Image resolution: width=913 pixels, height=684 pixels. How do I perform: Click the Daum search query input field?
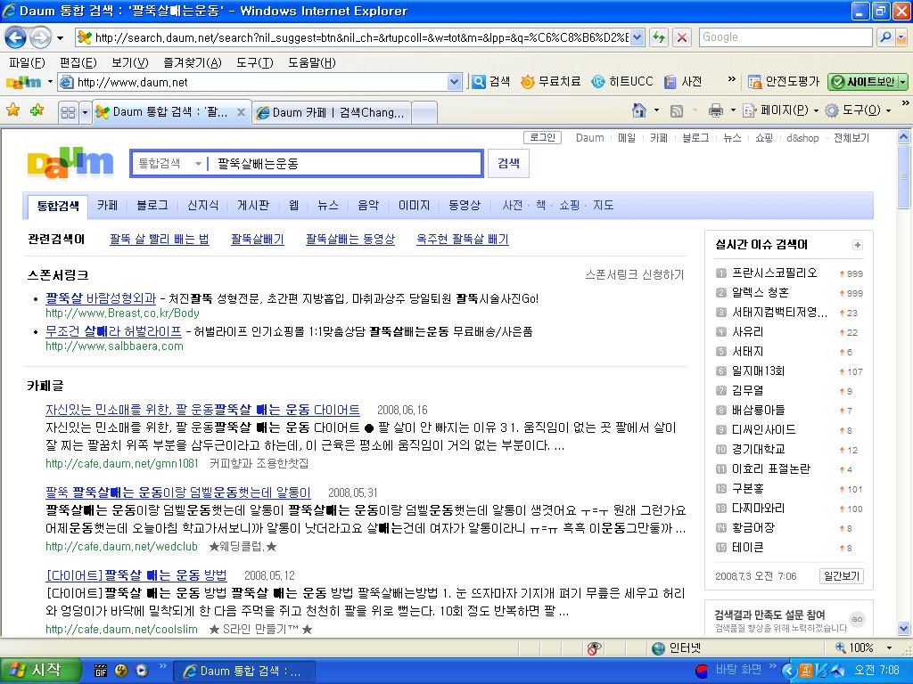(345, 164)
